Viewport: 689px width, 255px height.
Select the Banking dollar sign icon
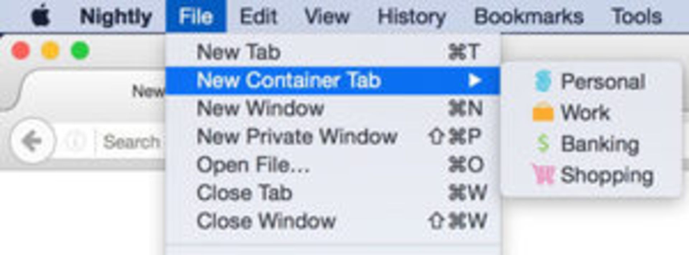543,143
